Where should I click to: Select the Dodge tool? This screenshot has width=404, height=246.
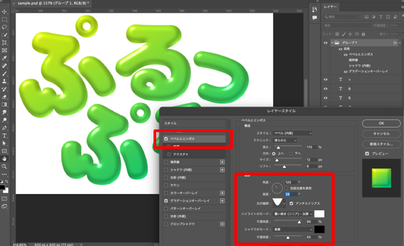coord(5,120)
